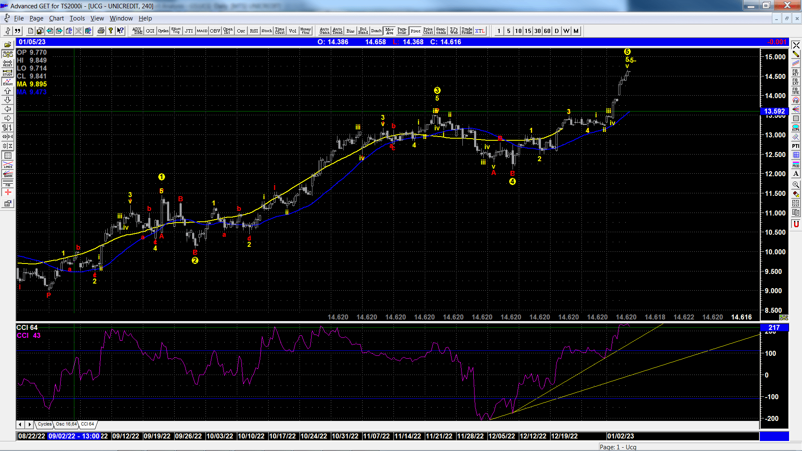Toggle the Mov Ave study button
Image resolution: width=802 pixels, height=451 pixels.
[389, 31]
